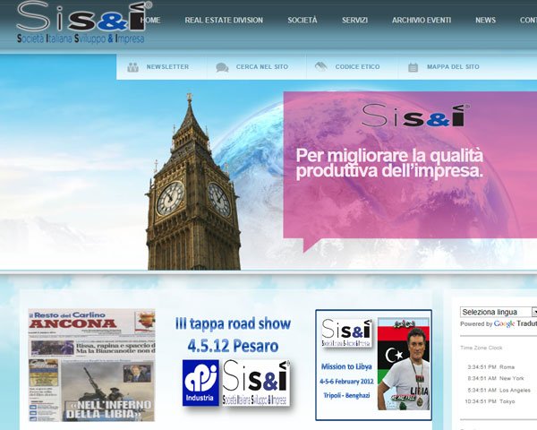Image resolution: width=537 pixels, height=430 pixels.
Task: Open the HOME menu item
Action: click(x=150, y=21)
